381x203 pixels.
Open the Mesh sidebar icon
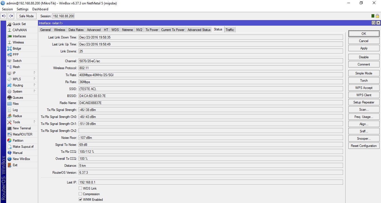pos(9,67)
